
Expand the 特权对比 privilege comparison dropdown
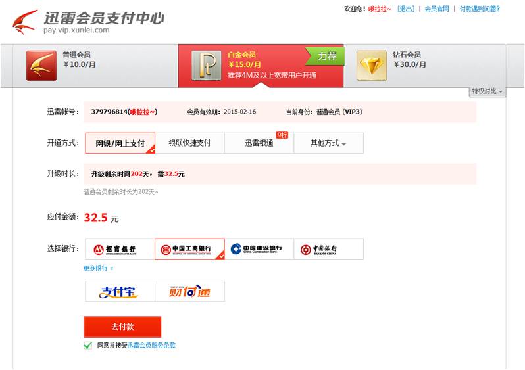coord(487,91)
